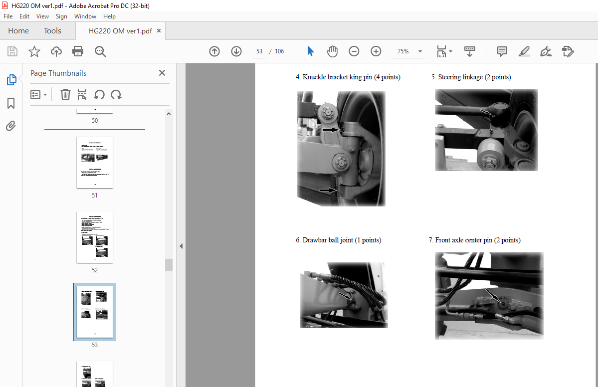Activate the selection arrow tool

click(x=310, y=51)
